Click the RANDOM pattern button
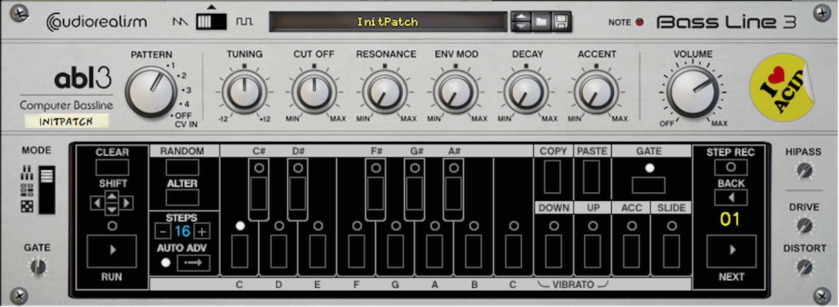This screenshot has width=839, height=307. pyautogui.click(x=182, y=167)
